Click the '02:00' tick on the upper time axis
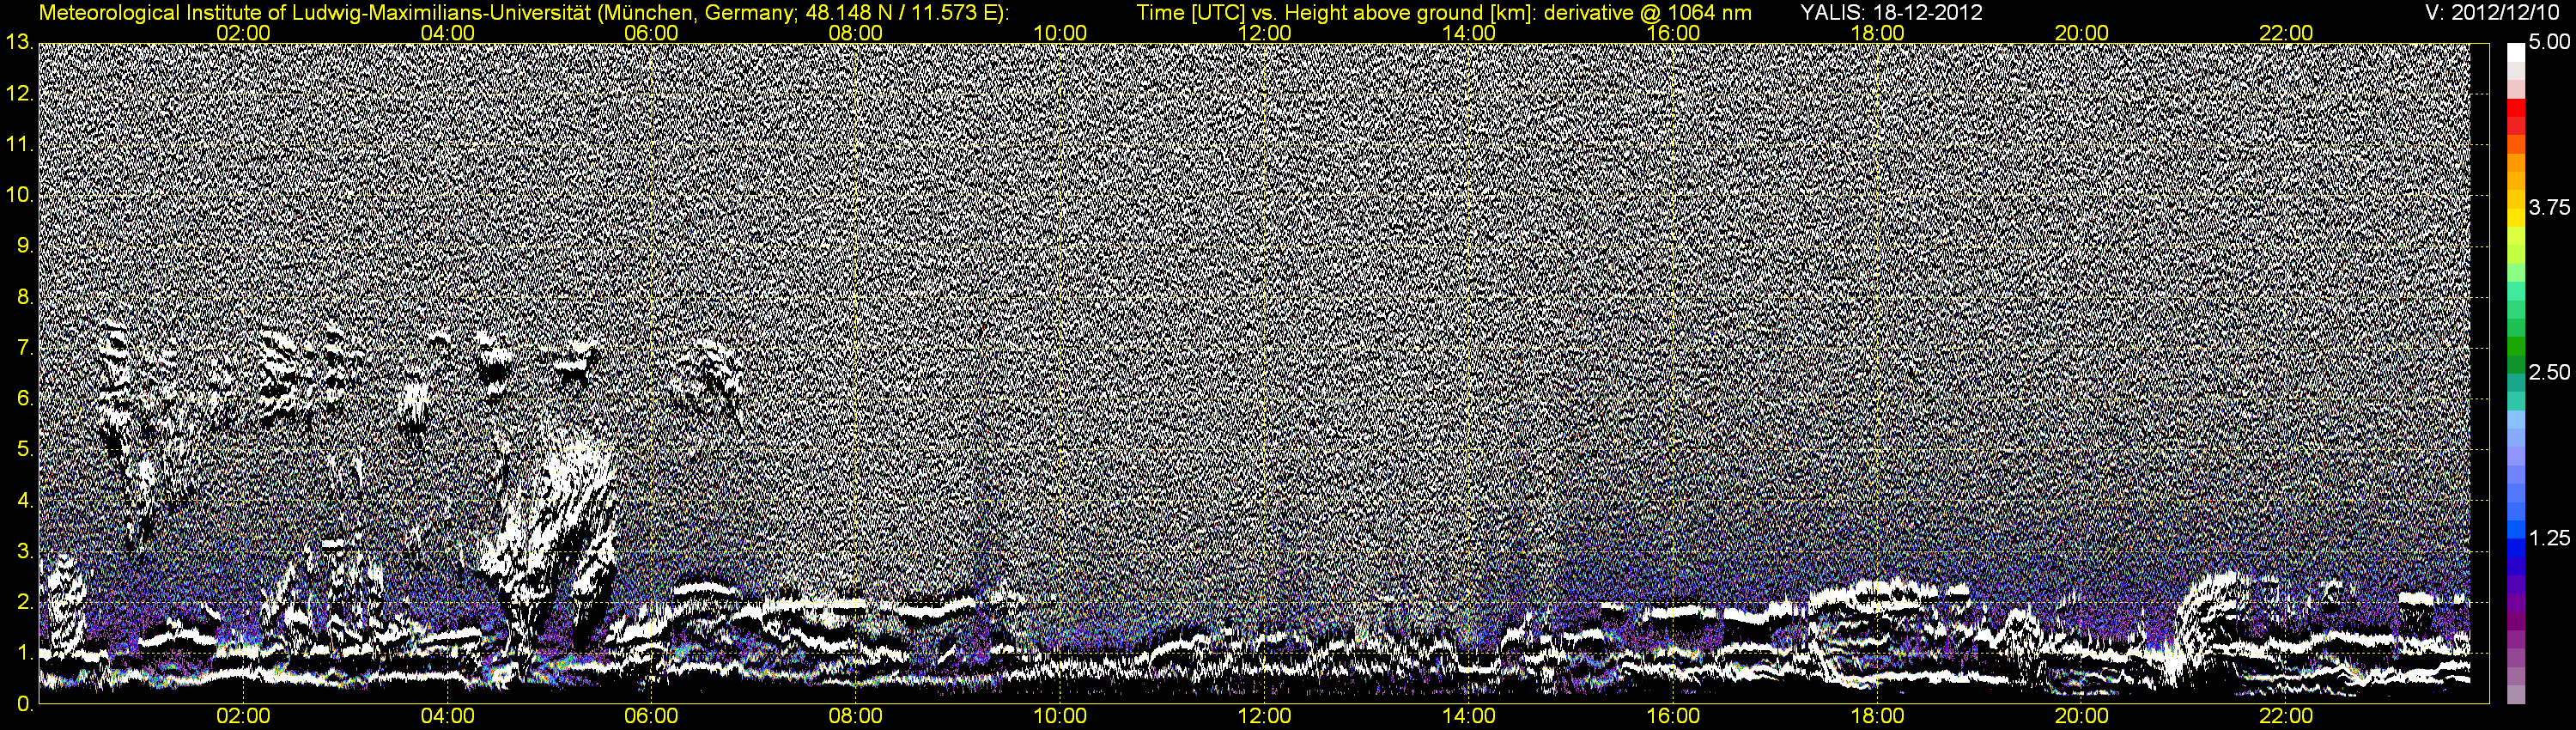 [x=243, y=33]
